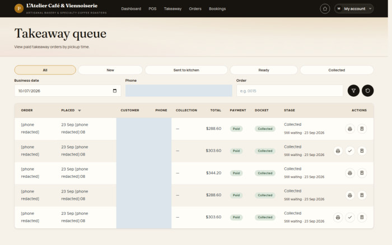Toggle sort arrow beside Placed column
Viewport: 392px width, 245px height.
[x=80, y=110]
